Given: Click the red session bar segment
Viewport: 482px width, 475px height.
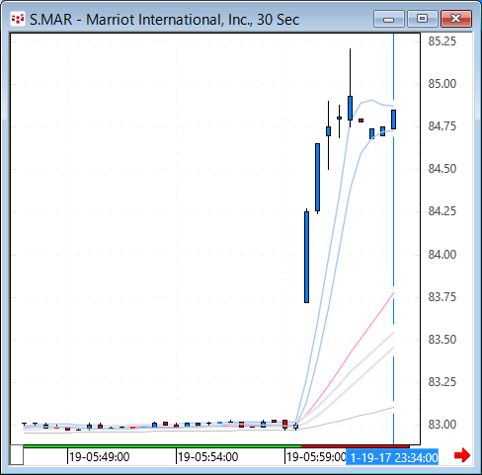Looking at the screenshot, I should tap(356, 446).
